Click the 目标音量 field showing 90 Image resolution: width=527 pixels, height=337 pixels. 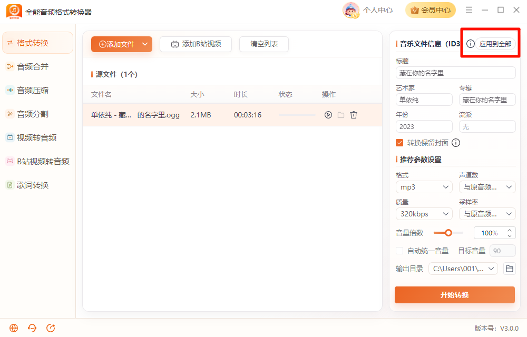502,251
